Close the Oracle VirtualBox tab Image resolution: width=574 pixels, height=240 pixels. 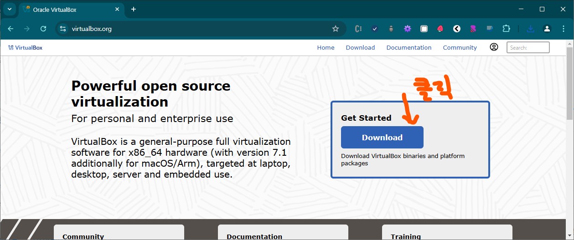click(x=116, y=10)
